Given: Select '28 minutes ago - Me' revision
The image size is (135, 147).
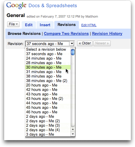Looking at the screenshot, I should [48, 63].
